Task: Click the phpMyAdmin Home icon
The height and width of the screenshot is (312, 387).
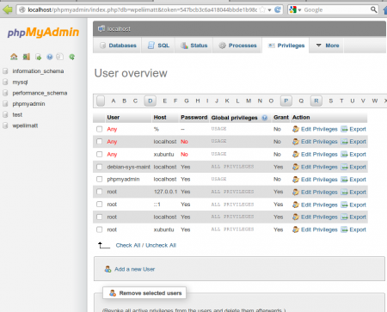Action: click(14, 57)
